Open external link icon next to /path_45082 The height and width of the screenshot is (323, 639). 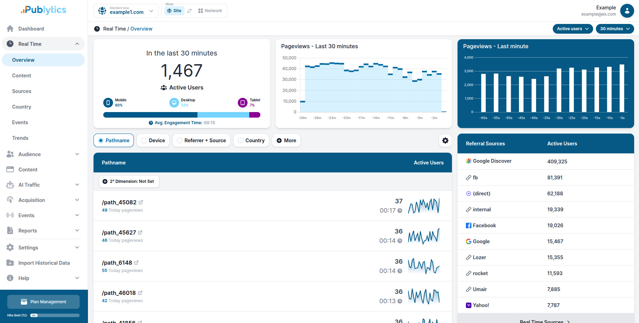pyautogui.click(x=141, y=202)
